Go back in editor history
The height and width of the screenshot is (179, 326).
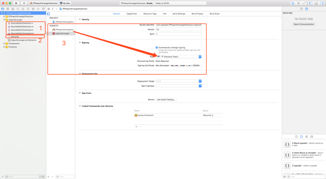coord(53,9)
